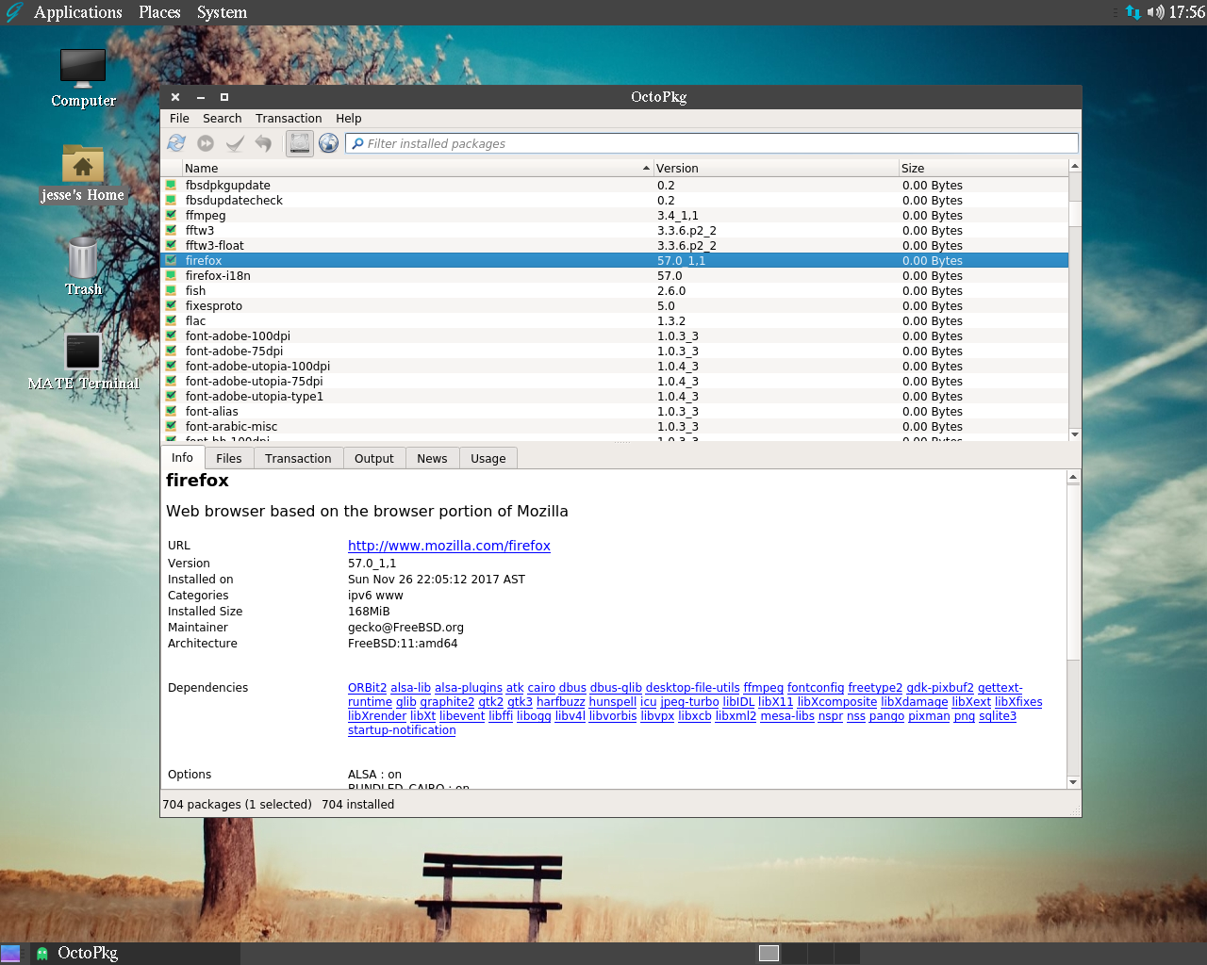
Task: Click the status icon beside fbsdpkgupdate
Action: pos(172,185)
